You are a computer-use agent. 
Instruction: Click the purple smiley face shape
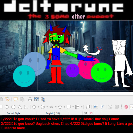click(73, 70)
